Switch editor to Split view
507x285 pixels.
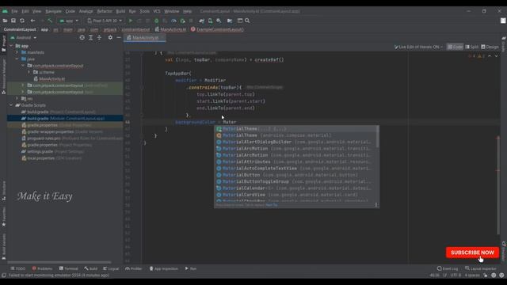tap(472, 47)
